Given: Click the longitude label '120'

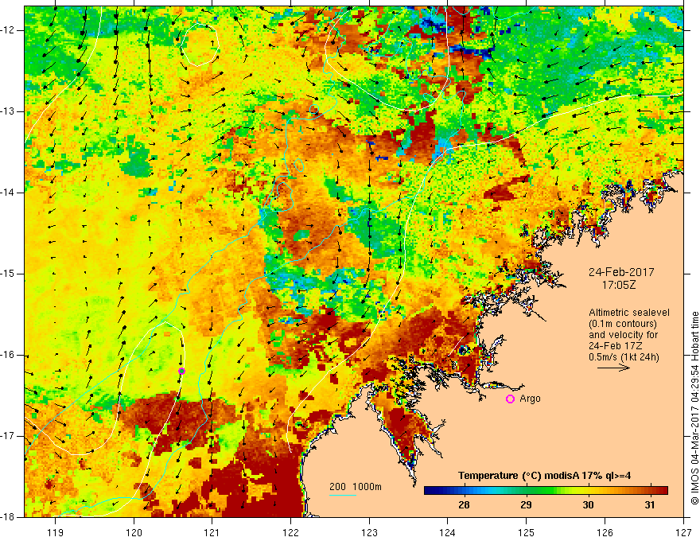Looking at the screenshot, I should [x=134, y=532].
